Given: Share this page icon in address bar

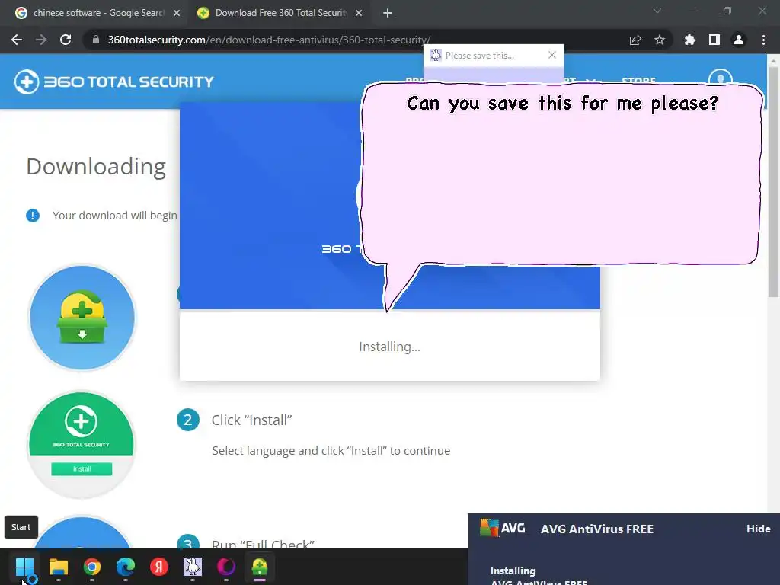Looking at the screenshot, I should coord(635,40).
